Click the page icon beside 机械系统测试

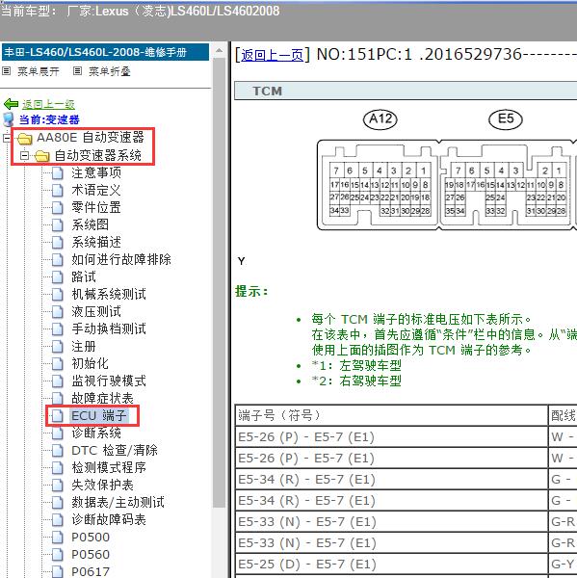pyautogui.click(x=58, y=294)
